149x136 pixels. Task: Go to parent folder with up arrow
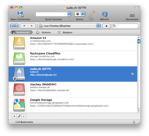(106, 26)
